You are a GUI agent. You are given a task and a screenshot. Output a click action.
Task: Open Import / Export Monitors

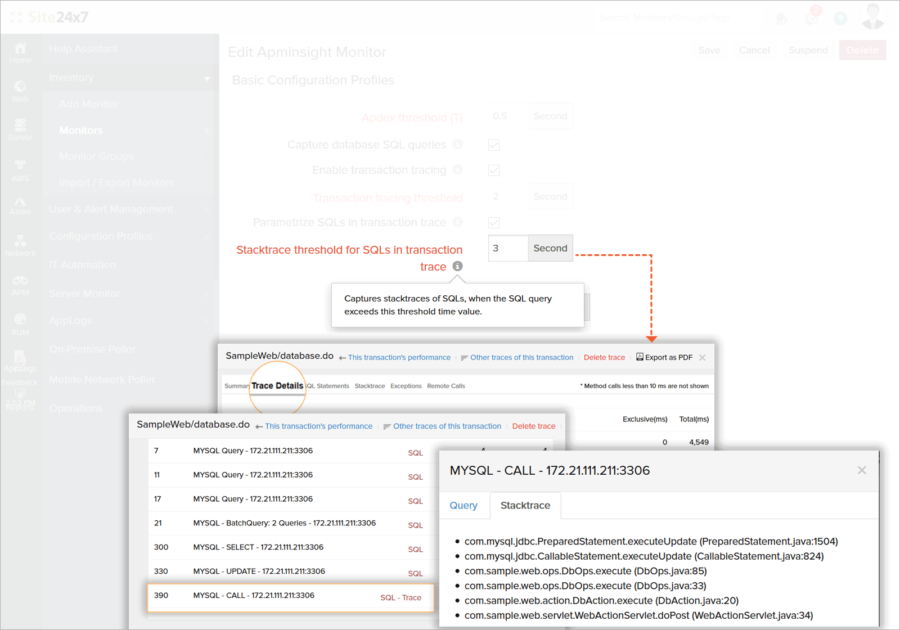click(116, 183)
